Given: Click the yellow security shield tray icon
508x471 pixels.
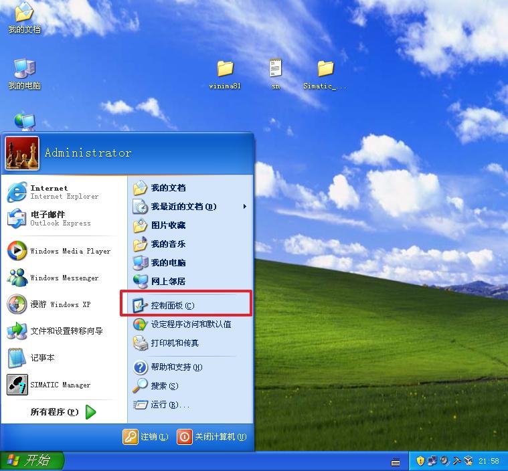Looking at the screenshot, I should click(420, 461).
